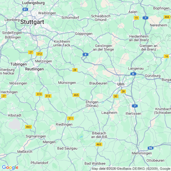This screenshot has height=171, width=171.
Task: Click the yellow 313 road shield
Action: (x=39, y=94)
